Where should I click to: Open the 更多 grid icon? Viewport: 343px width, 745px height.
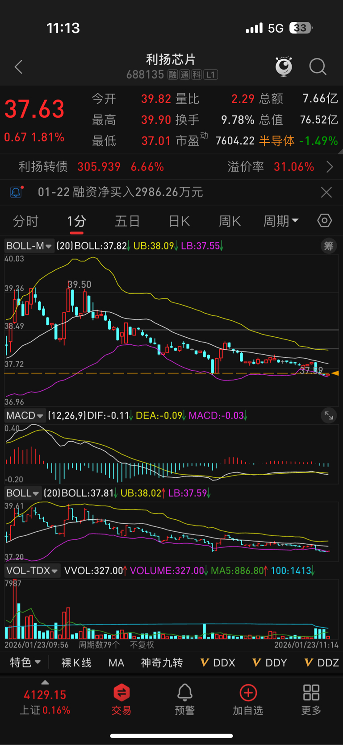311,692
